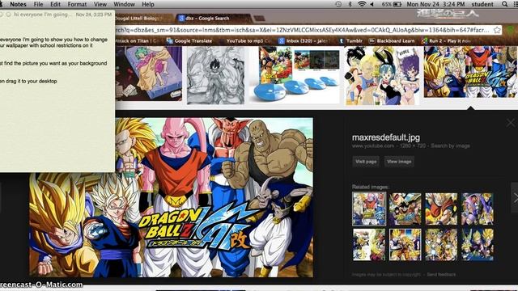Screen dimensions: 518x291
Task: Click the volume icon in menu bar
Action: click(372, 4)
